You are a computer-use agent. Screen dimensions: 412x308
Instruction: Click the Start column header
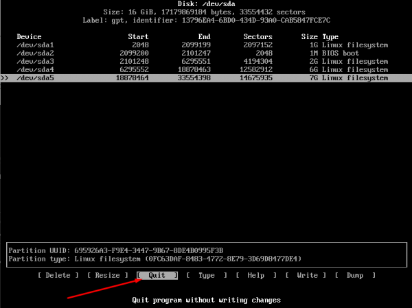138,36
